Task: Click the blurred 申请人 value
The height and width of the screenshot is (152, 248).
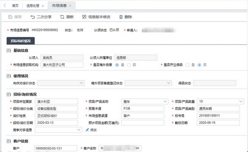Action: pyautogui.click(x=158, y=30)
